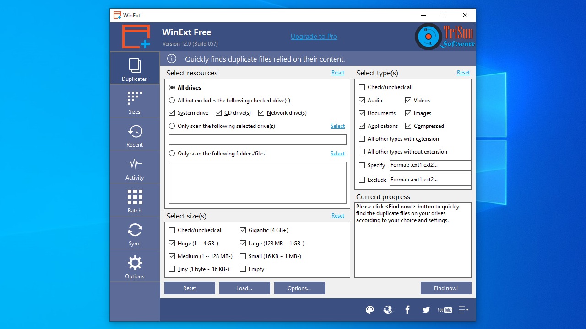Click the folders/files list box
Image resolution: width=586 pixels, height=329 pixels.
258,183
